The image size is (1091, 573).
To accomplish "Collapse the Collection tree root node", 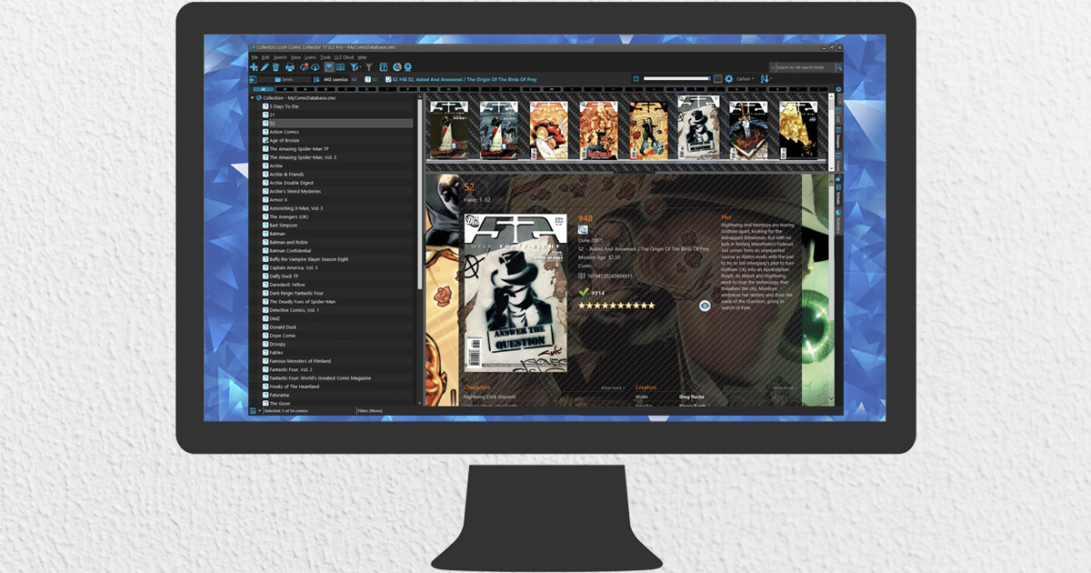I will (253, 97).
